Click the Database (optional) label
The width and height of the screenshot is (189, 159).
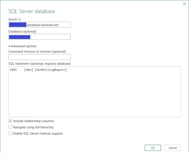22,31
